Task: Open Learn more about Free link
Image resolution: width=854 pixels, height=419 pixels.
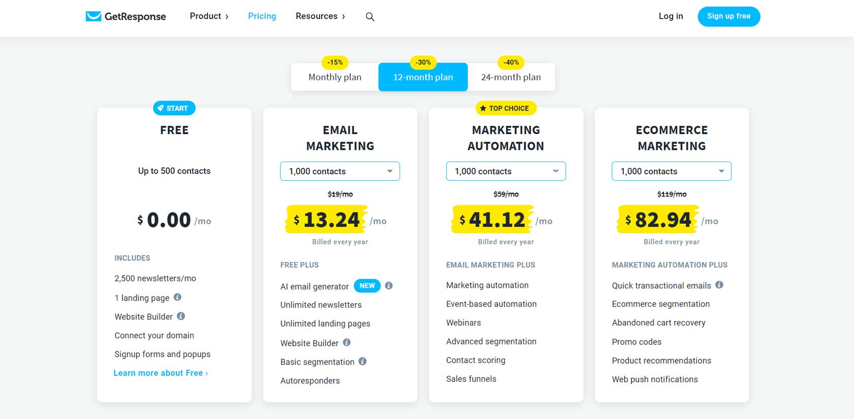Action: coord(161,373)
